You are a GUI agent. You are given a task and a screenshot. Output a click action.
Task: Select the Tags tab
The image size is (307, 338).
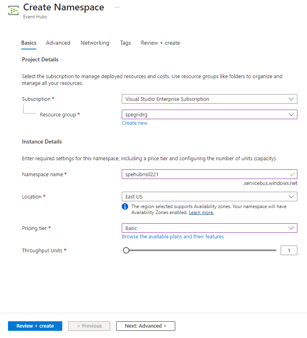tap(125, 43)
